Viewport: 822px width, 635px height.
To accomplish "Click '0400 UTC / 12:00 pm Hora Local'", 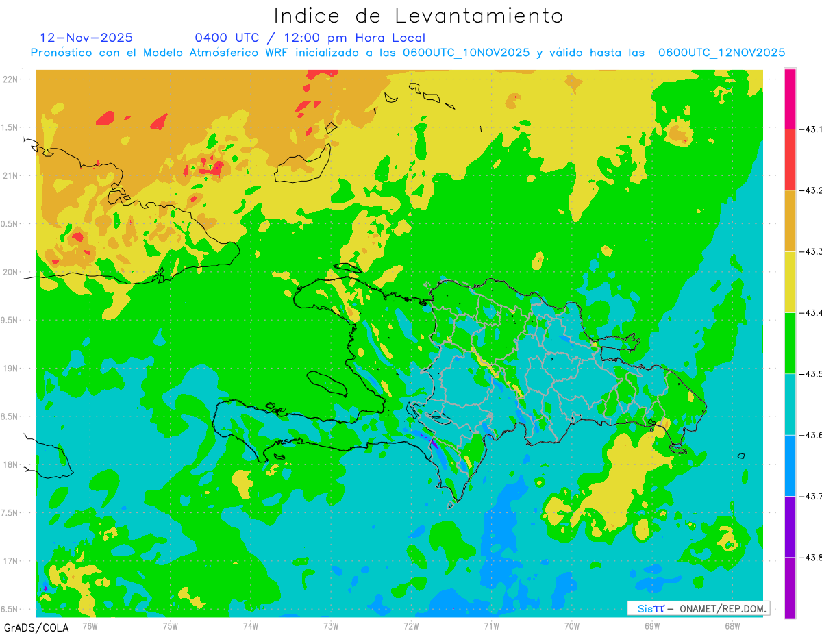I will 310,38.
